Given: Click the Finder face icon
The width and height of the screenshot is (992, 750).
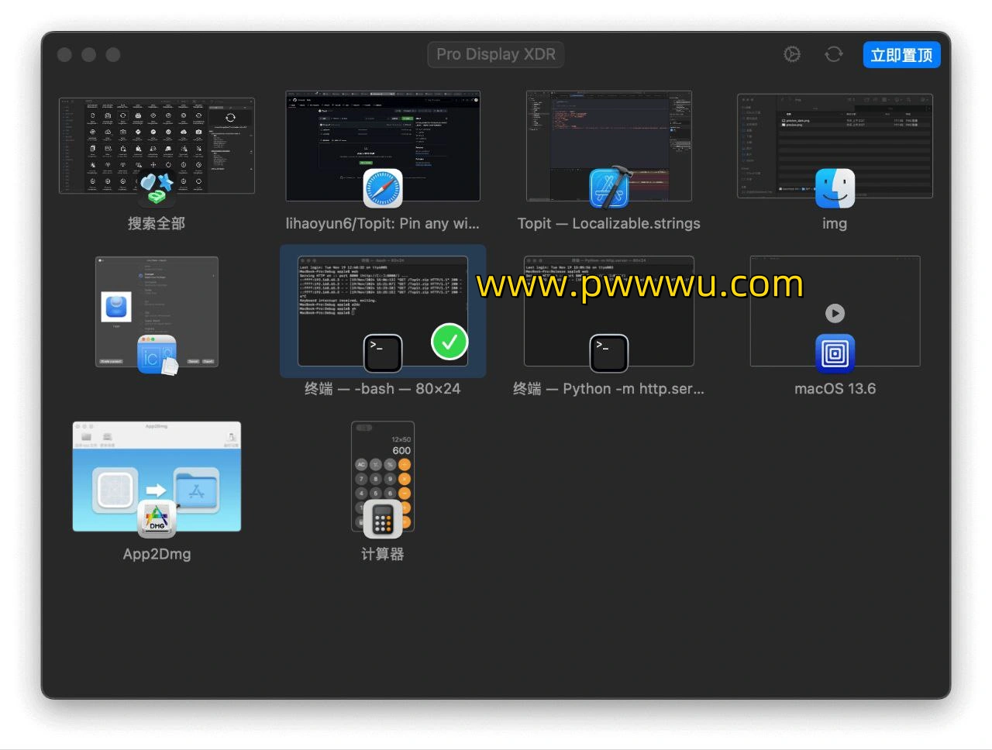Looking at the screenshot, I should [835, 188].
